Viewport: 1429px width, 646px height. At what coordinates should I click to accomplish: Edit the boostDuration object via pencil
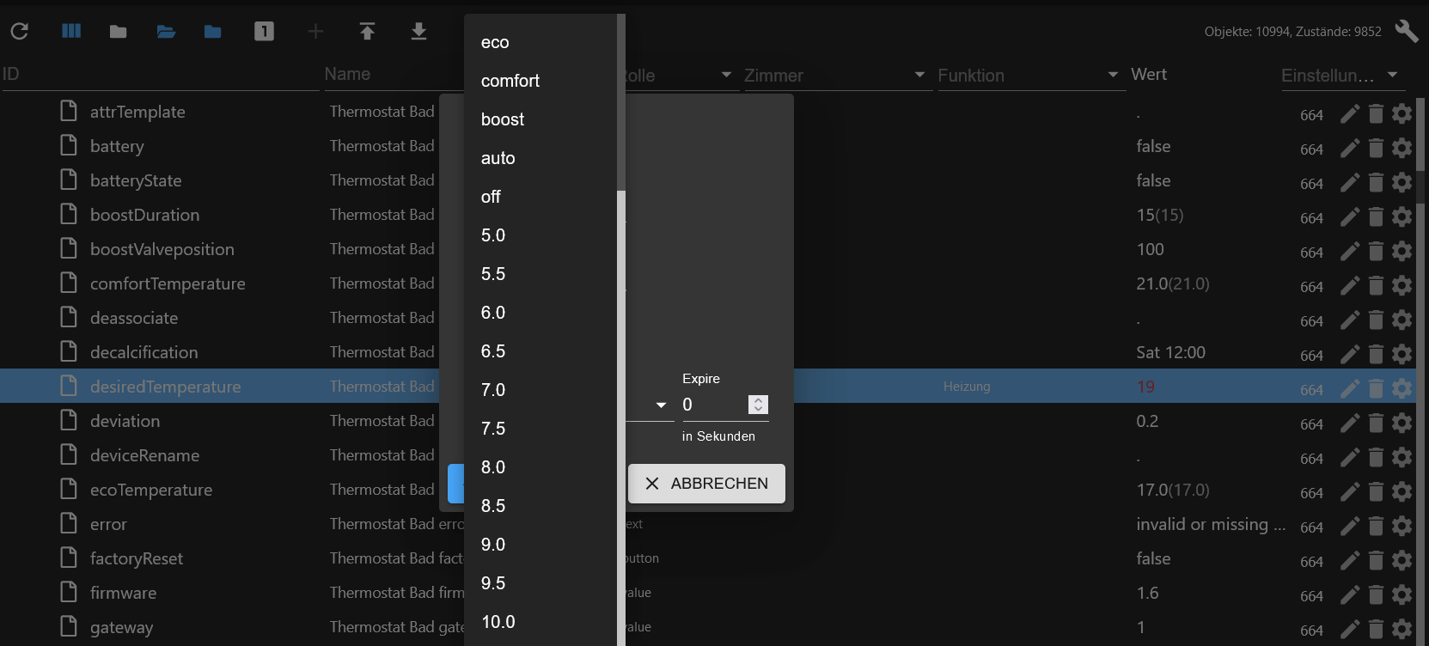(1350, 216)
